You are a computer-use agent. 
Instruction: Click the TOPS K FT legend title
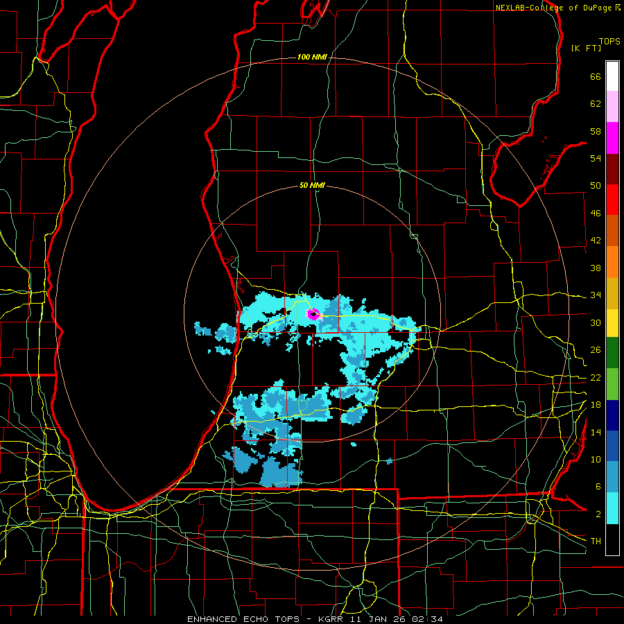pos(596,44)
